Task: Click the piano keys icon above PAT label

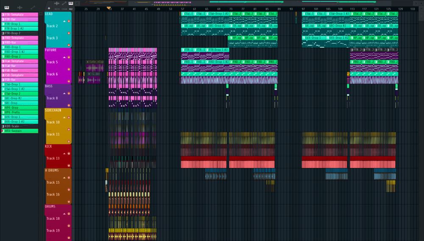Action: pos(71,3)
